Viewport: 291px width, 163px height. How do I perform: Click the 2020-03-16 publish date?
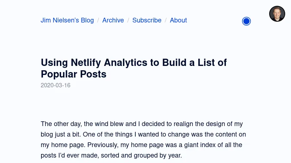(56, 85)
